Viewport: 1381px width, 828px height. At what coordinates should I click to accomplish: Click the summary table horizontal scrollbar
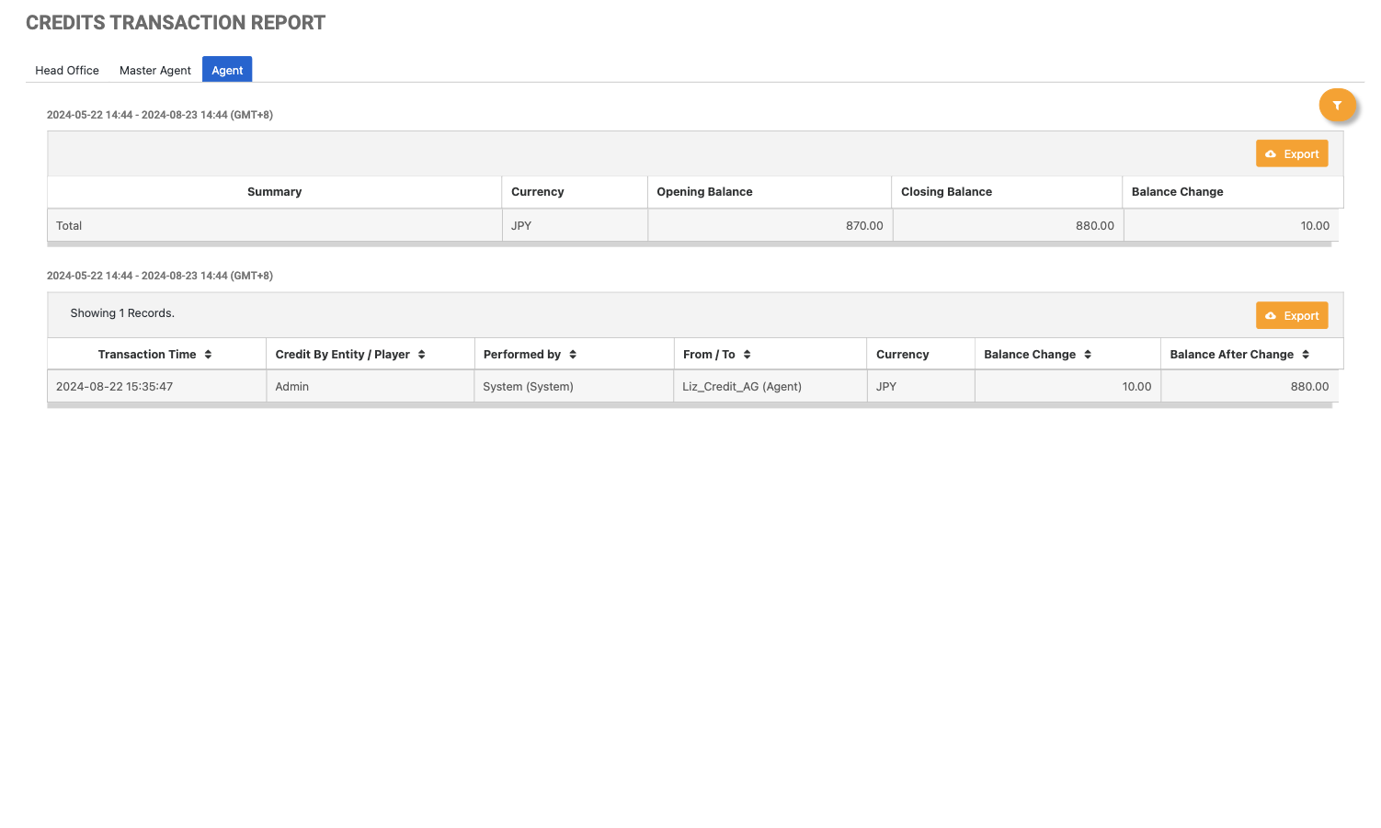690,244
